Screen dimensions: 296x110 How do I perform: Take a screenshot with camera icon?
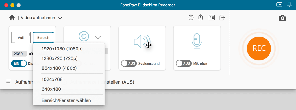pyautogui.click(x=282, y=18)
